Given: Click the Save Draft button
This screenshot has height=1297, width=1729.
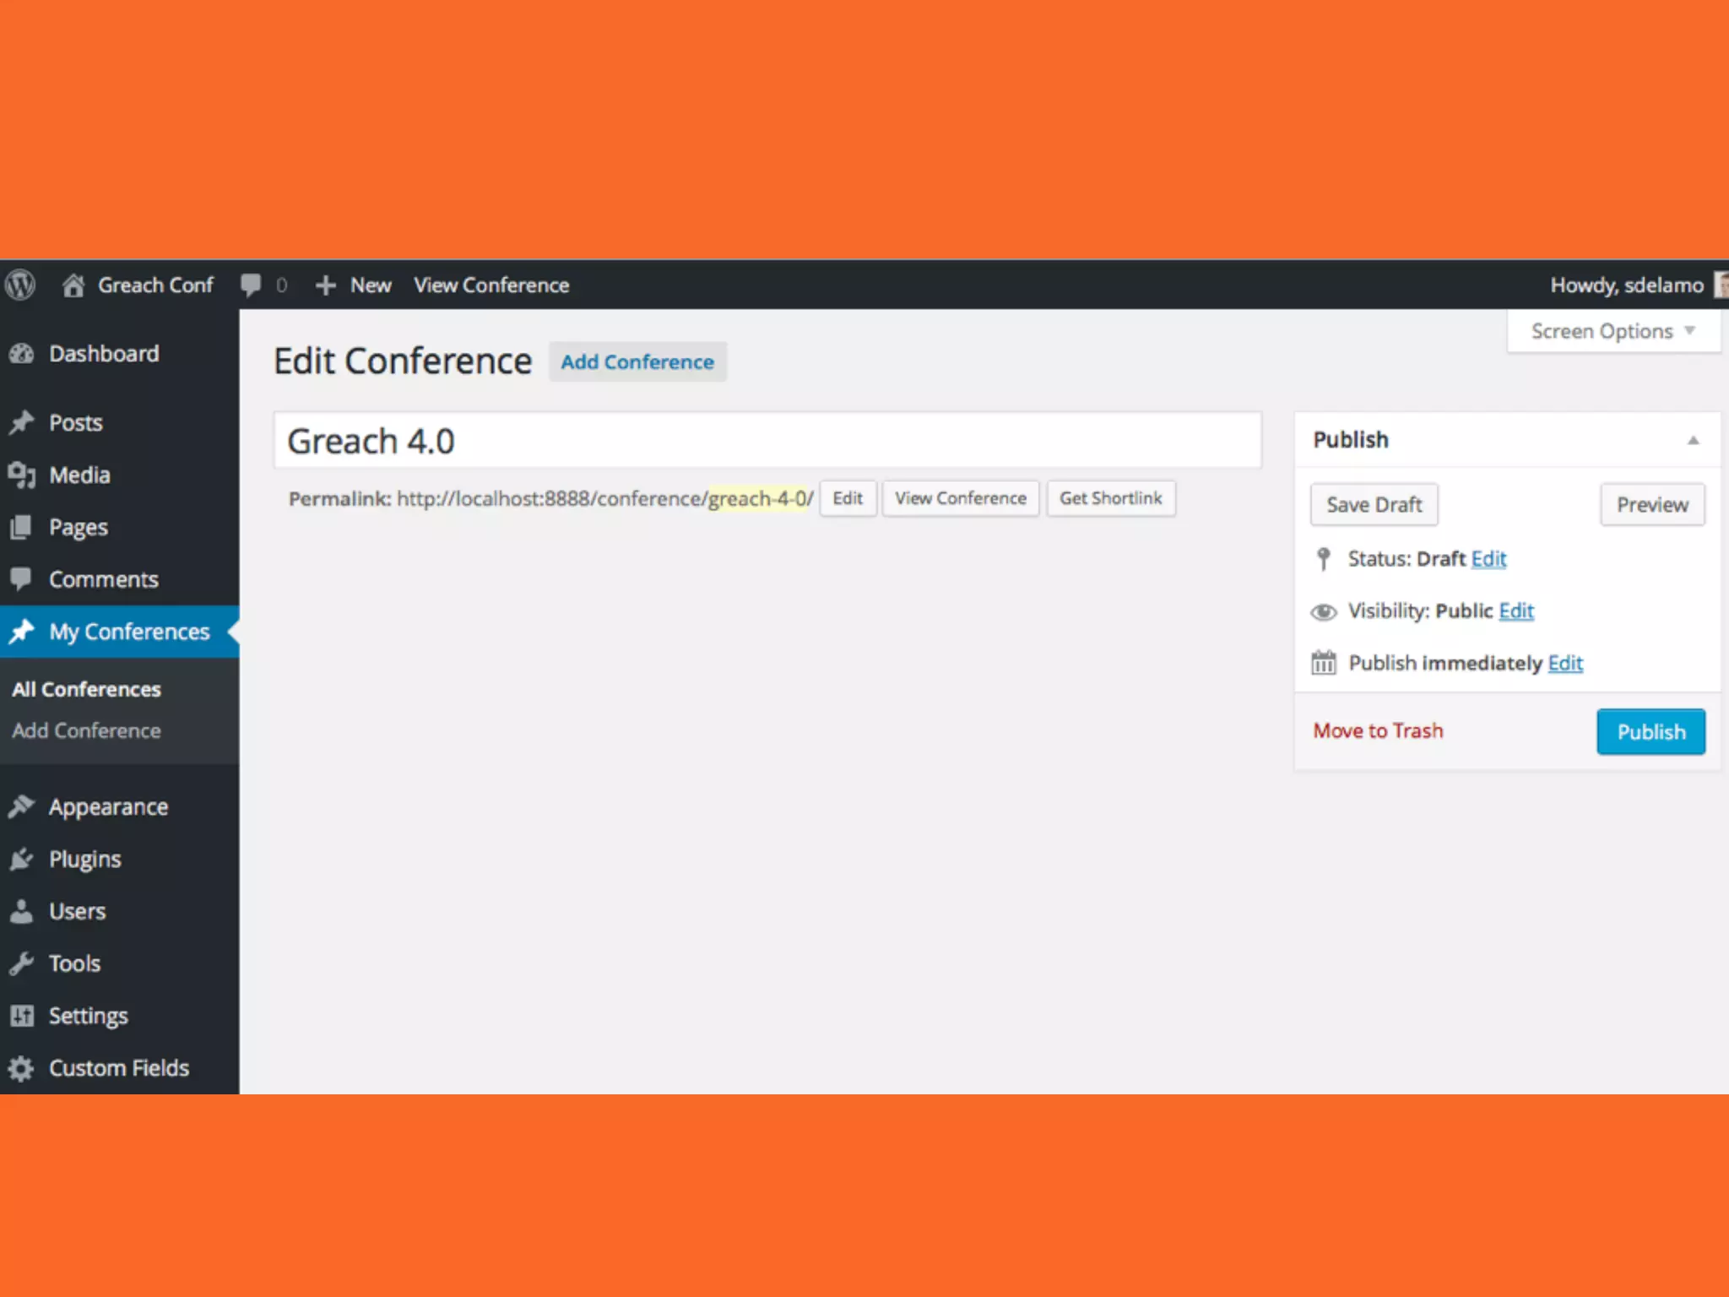Looking at the screenshot, I should pos(1374,505).
